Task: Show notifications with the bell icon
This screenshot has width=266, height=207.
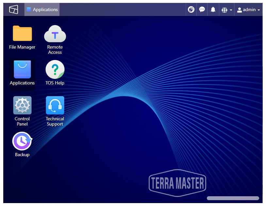Action: point(213,9)
